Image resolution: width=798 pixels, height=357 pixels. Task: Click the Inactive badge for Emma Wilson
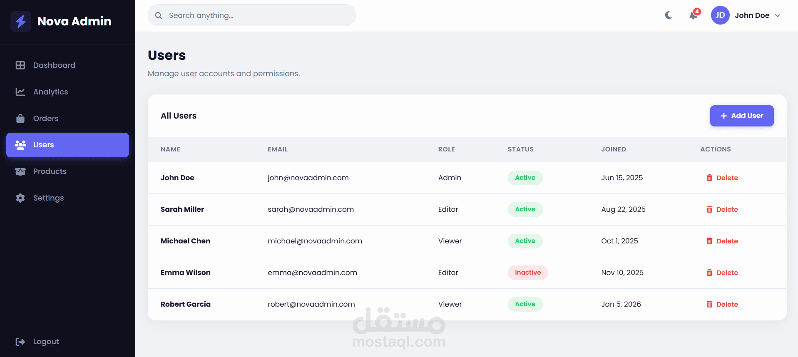click(x=528, y=273)
